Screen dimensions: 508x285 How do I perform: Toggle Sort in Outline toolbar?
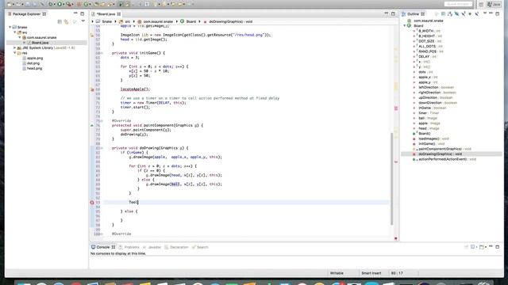point(450,14)
